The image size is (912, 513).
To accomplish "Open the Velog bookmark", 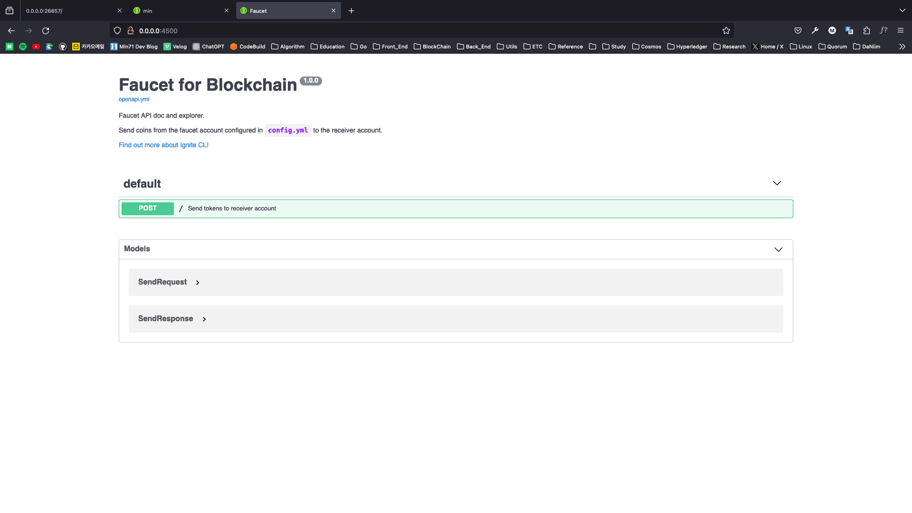I will click(x=175, y=47).
